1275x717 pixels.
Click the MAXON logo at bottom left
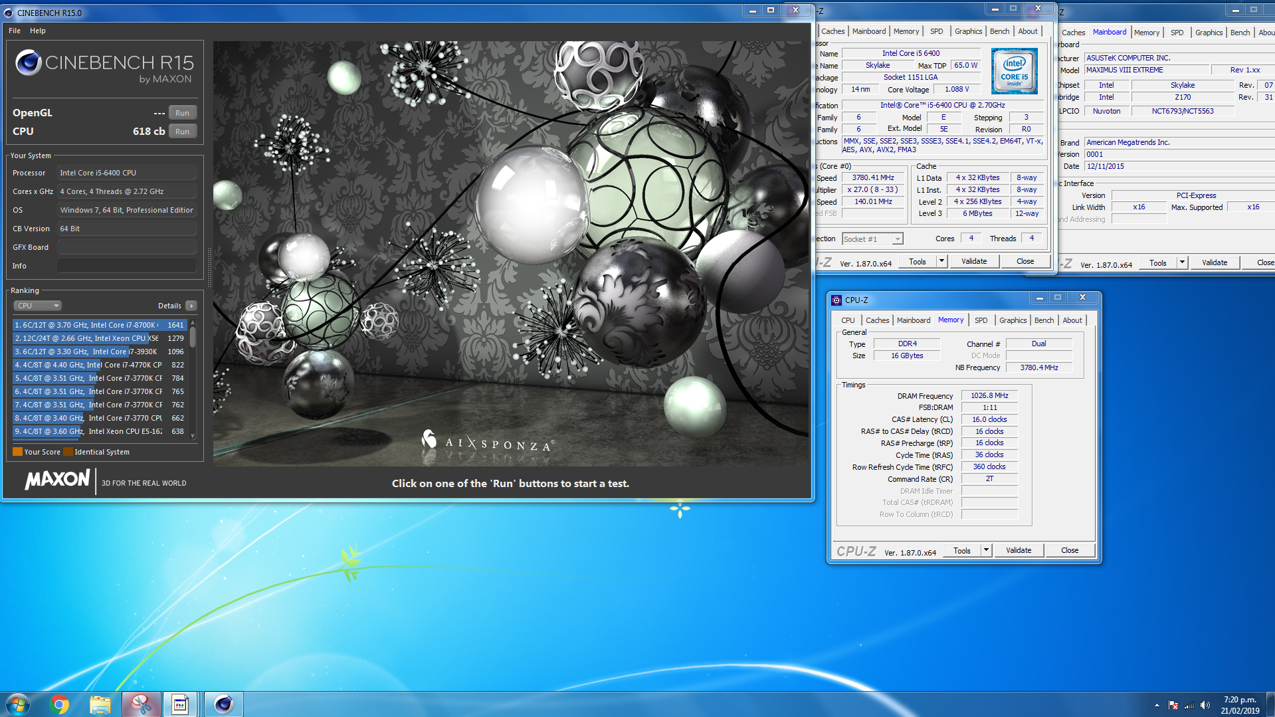[x=57, y=480]
